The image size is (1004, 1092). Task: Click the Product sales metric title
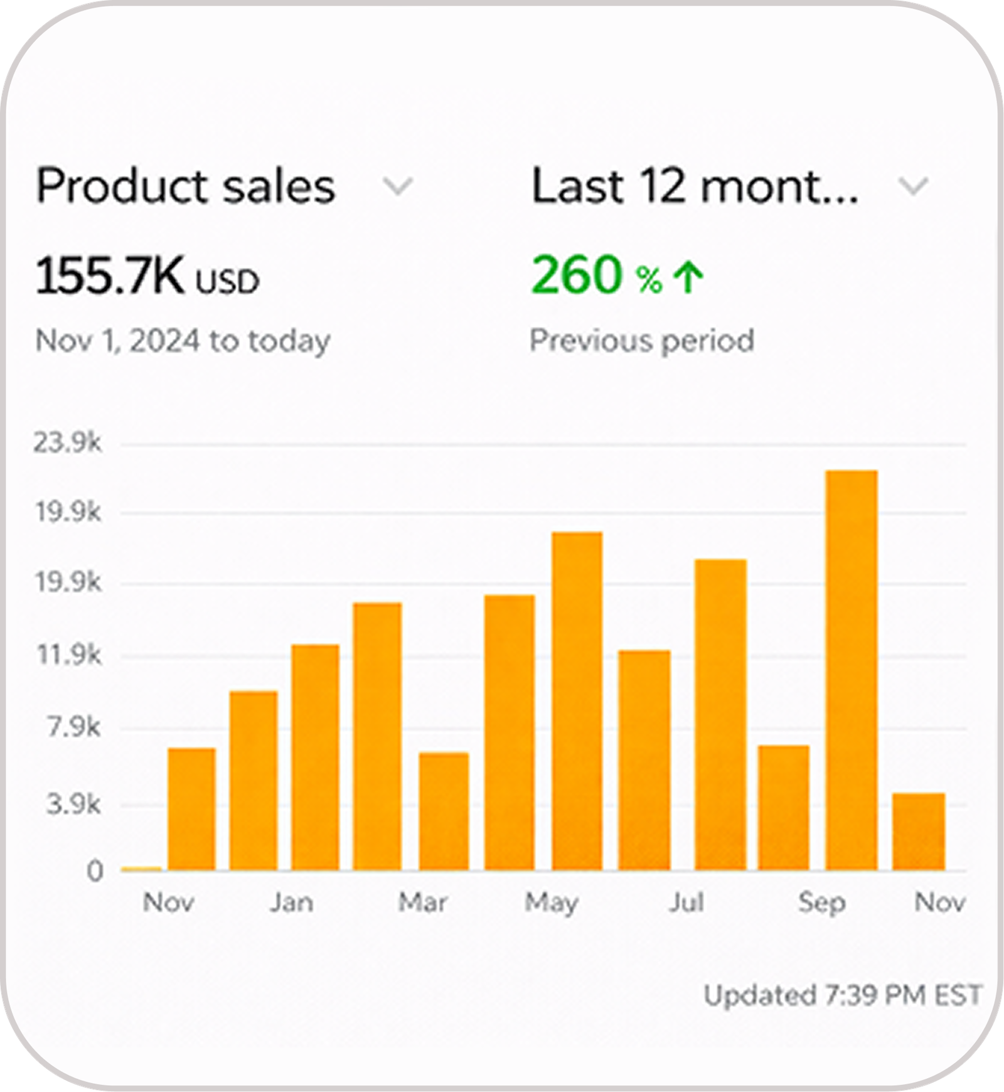(x=186, y=186)
